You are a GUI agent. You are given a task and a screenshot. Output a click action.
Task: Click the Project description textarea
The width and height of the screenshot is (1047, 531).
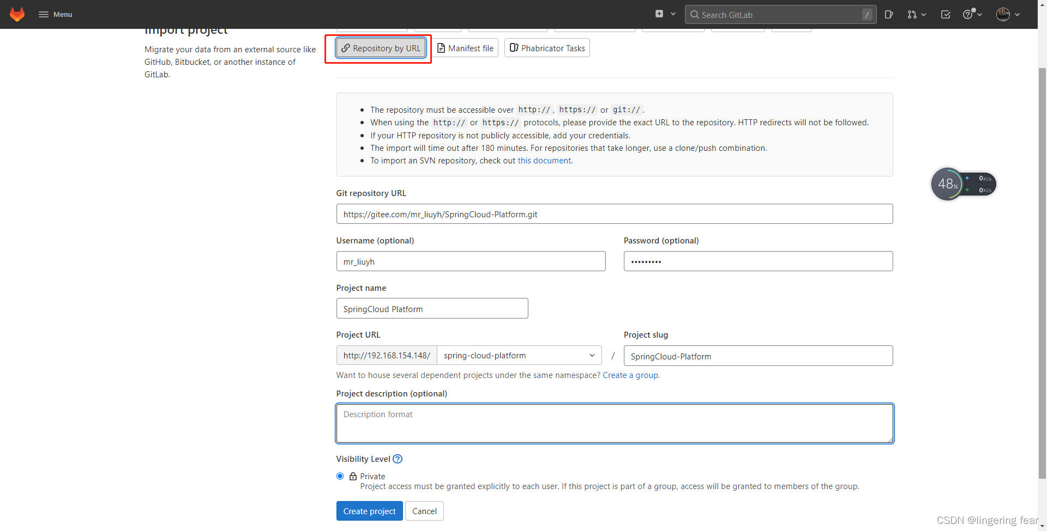click(x=615, y=423)
